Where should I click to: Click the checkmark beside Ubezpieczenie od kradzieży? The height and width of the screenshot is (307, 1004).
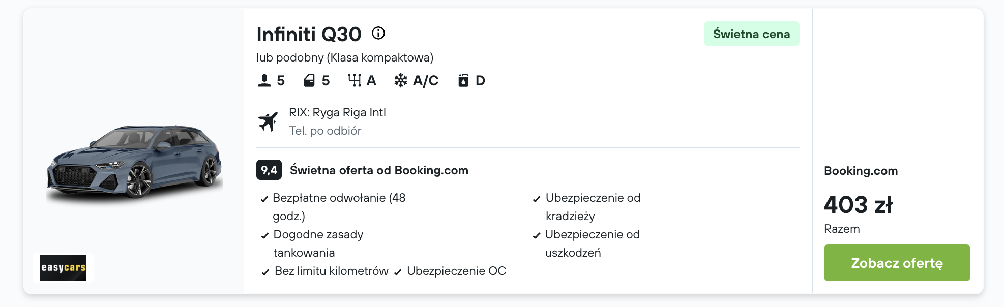pos(537,199)
